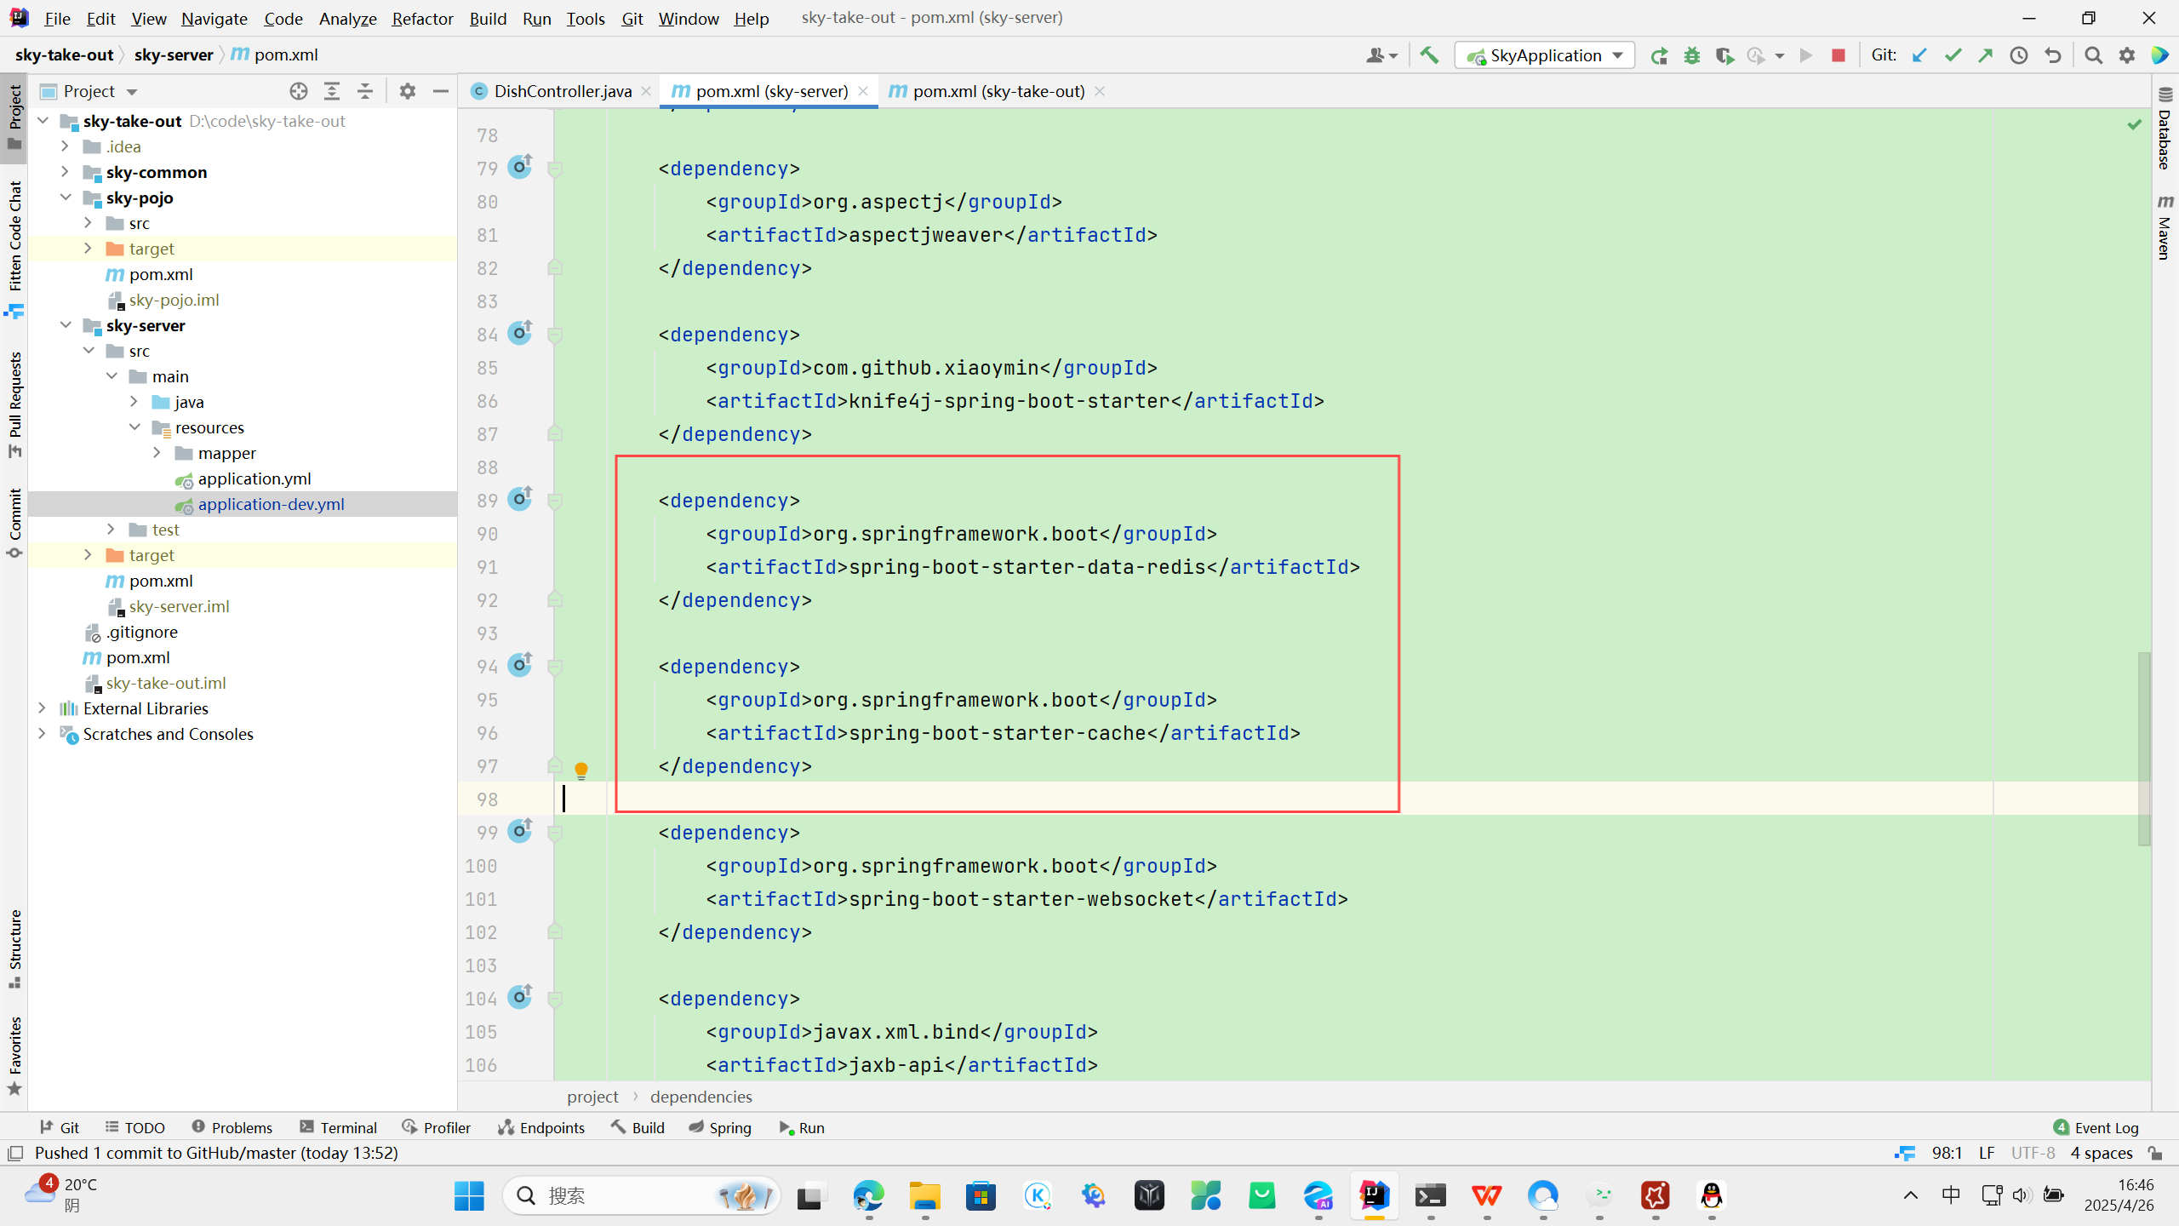Viewport: 2179px width, 1226px height.
Task: Switch to DishController.java tab
Action: pyautogui.click(x=562, y=91)
